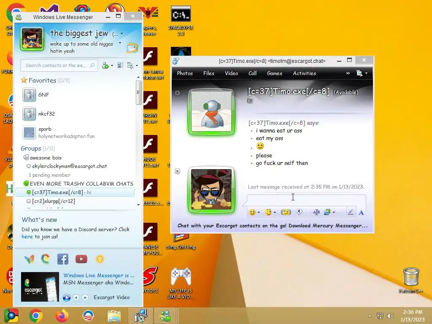
Task: Select the [c=37]Timo.exe[/c=8] contact row
Action: point(75,192)
